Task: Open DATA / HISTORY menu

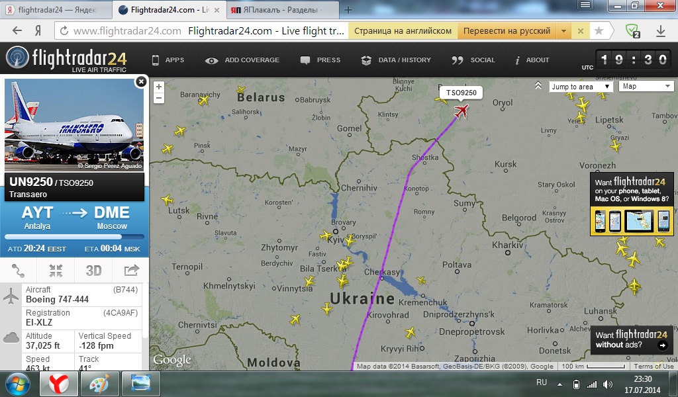Action: pos(396,60)
